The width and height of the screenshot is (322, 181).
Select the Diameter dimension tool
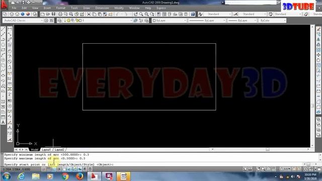pos(10,61)
